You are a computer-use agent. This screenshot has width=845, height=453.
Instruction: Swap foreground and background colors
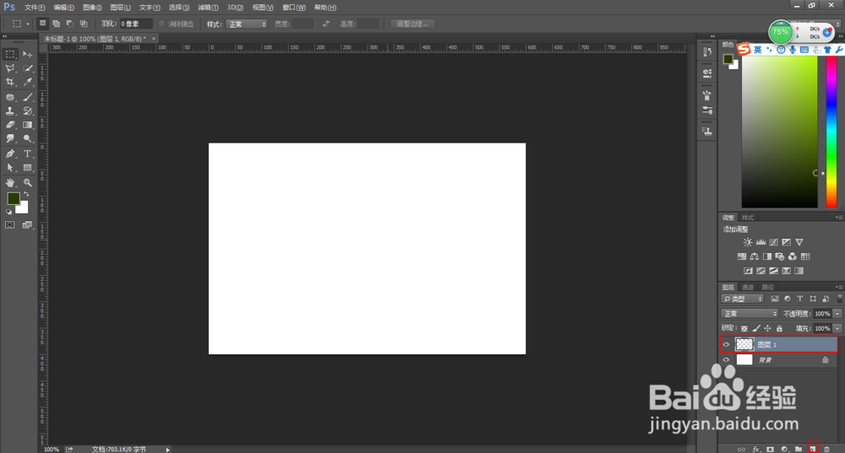(26, 194)
